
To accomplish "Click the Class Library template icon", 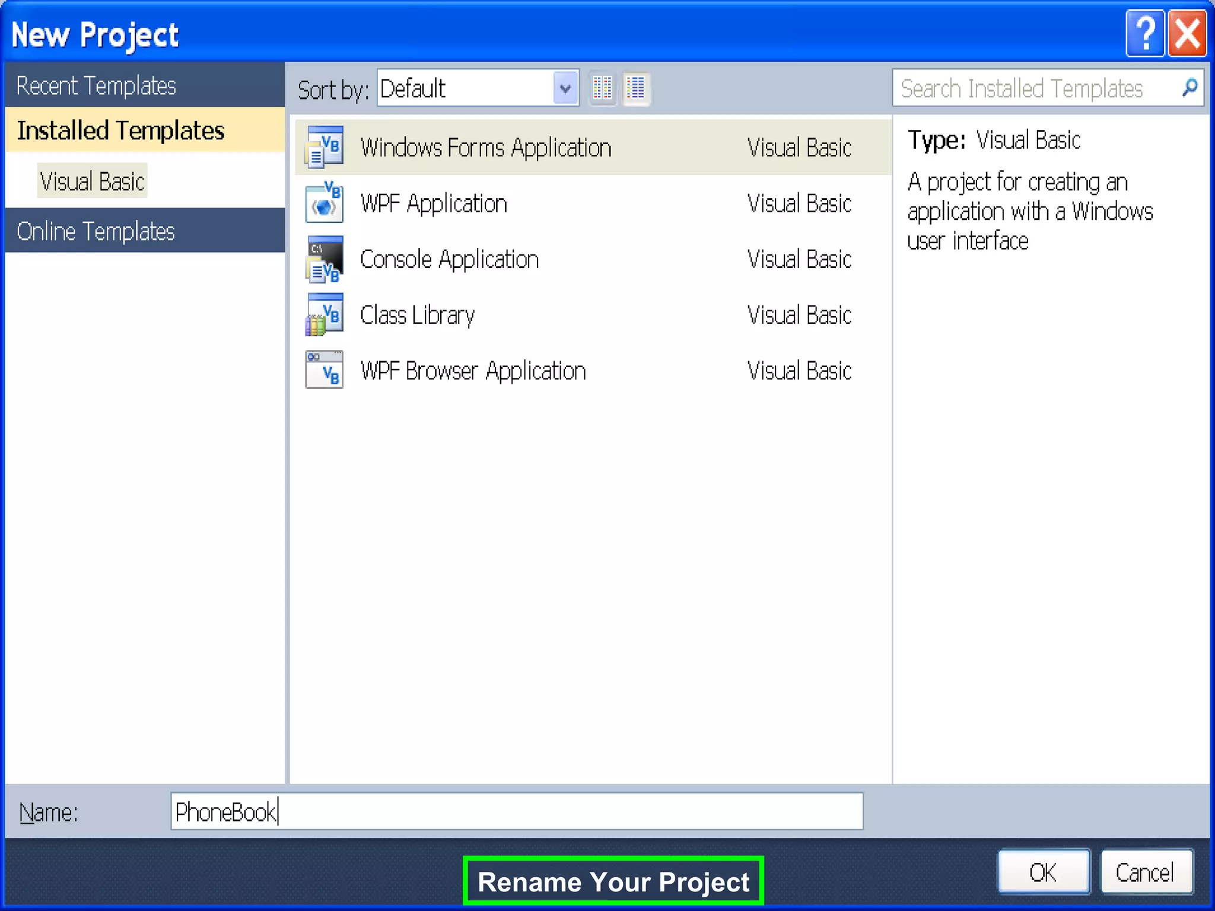I will (324, 315).
